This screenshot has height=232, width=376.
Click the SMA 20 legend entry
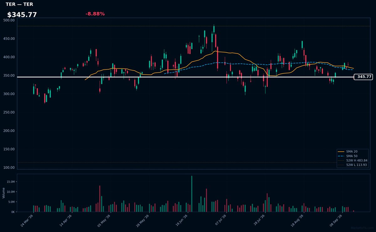(x=352, y=151)
